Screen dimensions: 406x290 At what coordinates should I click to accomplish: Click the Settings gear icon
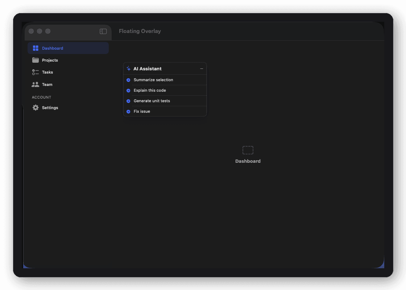[36, 108]
